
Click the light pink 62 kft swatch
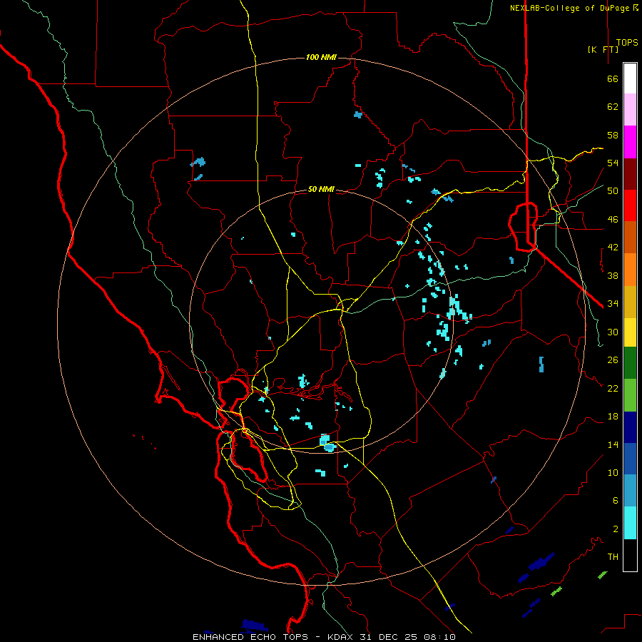coord(630,110)
